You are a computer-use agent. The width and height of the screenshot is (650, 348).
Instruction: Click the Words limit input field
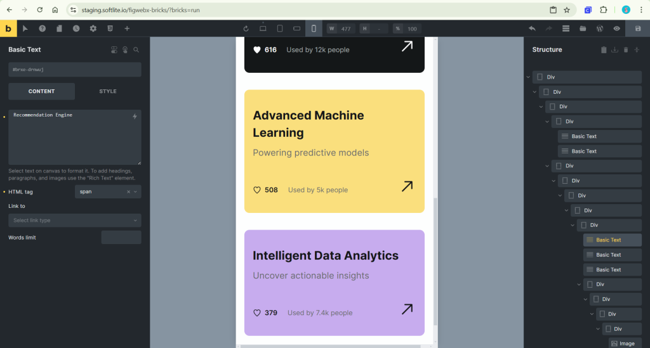click(x=121, y=238)
